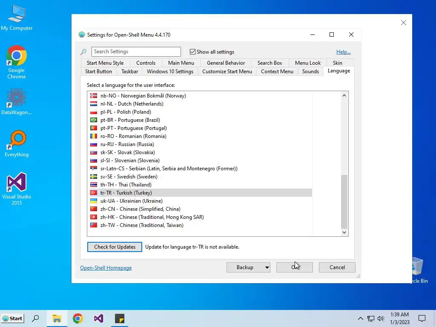Switch to Start Menu Style tab

105,63
